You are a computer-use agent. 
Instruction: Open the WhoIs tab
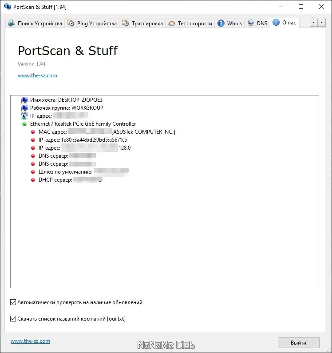pos(229,24)
